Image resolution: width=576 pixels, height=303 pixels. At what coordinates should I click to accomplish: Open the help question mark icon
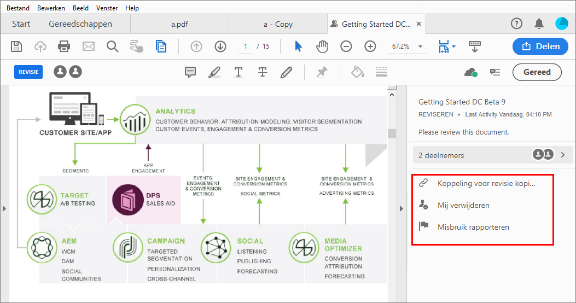[x=516, y=24]
